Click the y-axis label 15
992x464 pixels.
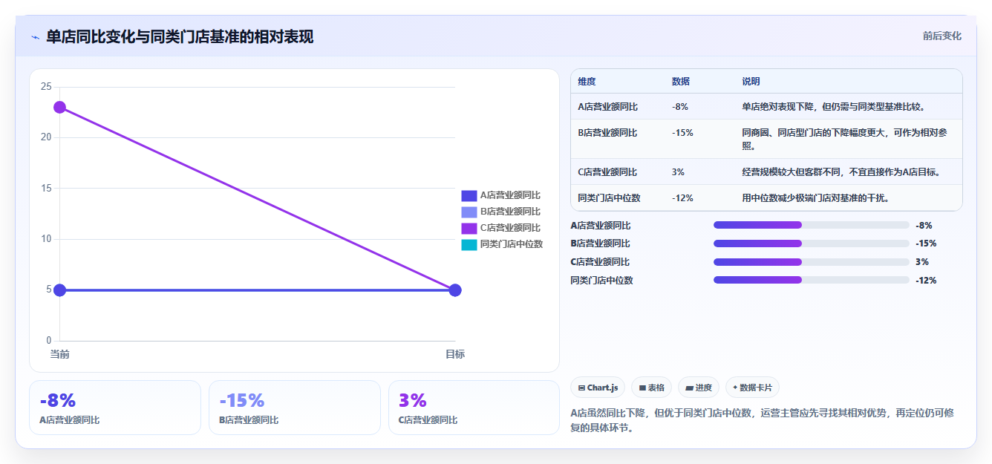tap(46, 189)
